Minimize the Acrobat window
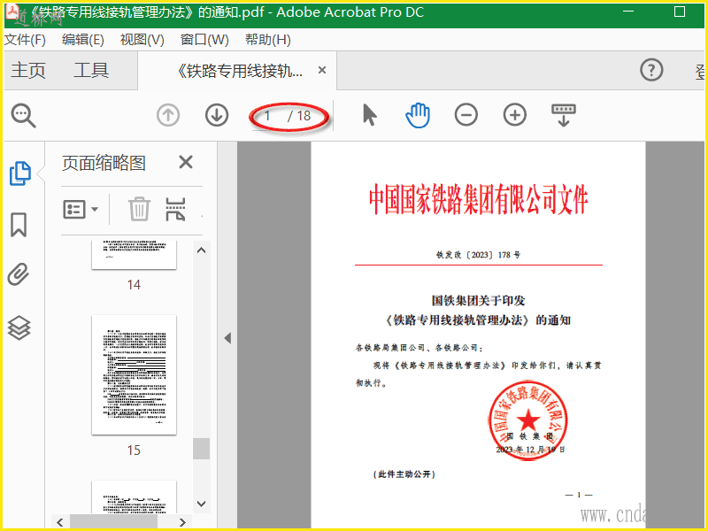The image size is (708, 531). pyautogui.click(x=628, y=12)
